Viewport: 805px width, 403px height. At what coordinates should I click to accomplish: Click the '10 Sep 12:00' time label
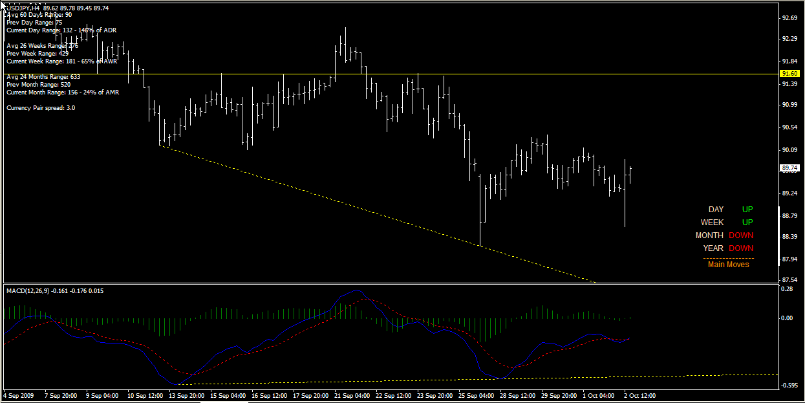145,395
